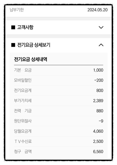Select the 청구 금액 total 6,560
The image size is (117, 165).
tap(98, 152)
